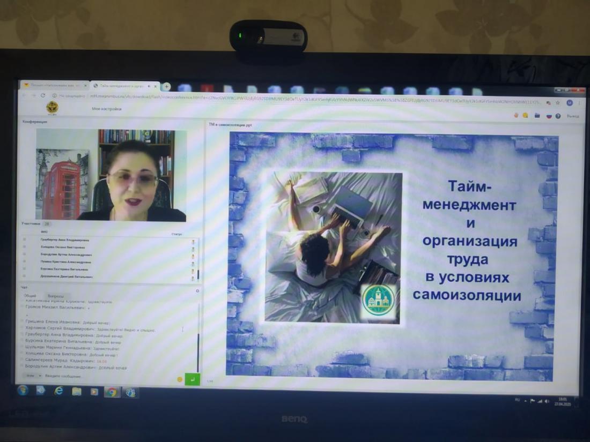Reload the page in Chrome

point(43,95)
